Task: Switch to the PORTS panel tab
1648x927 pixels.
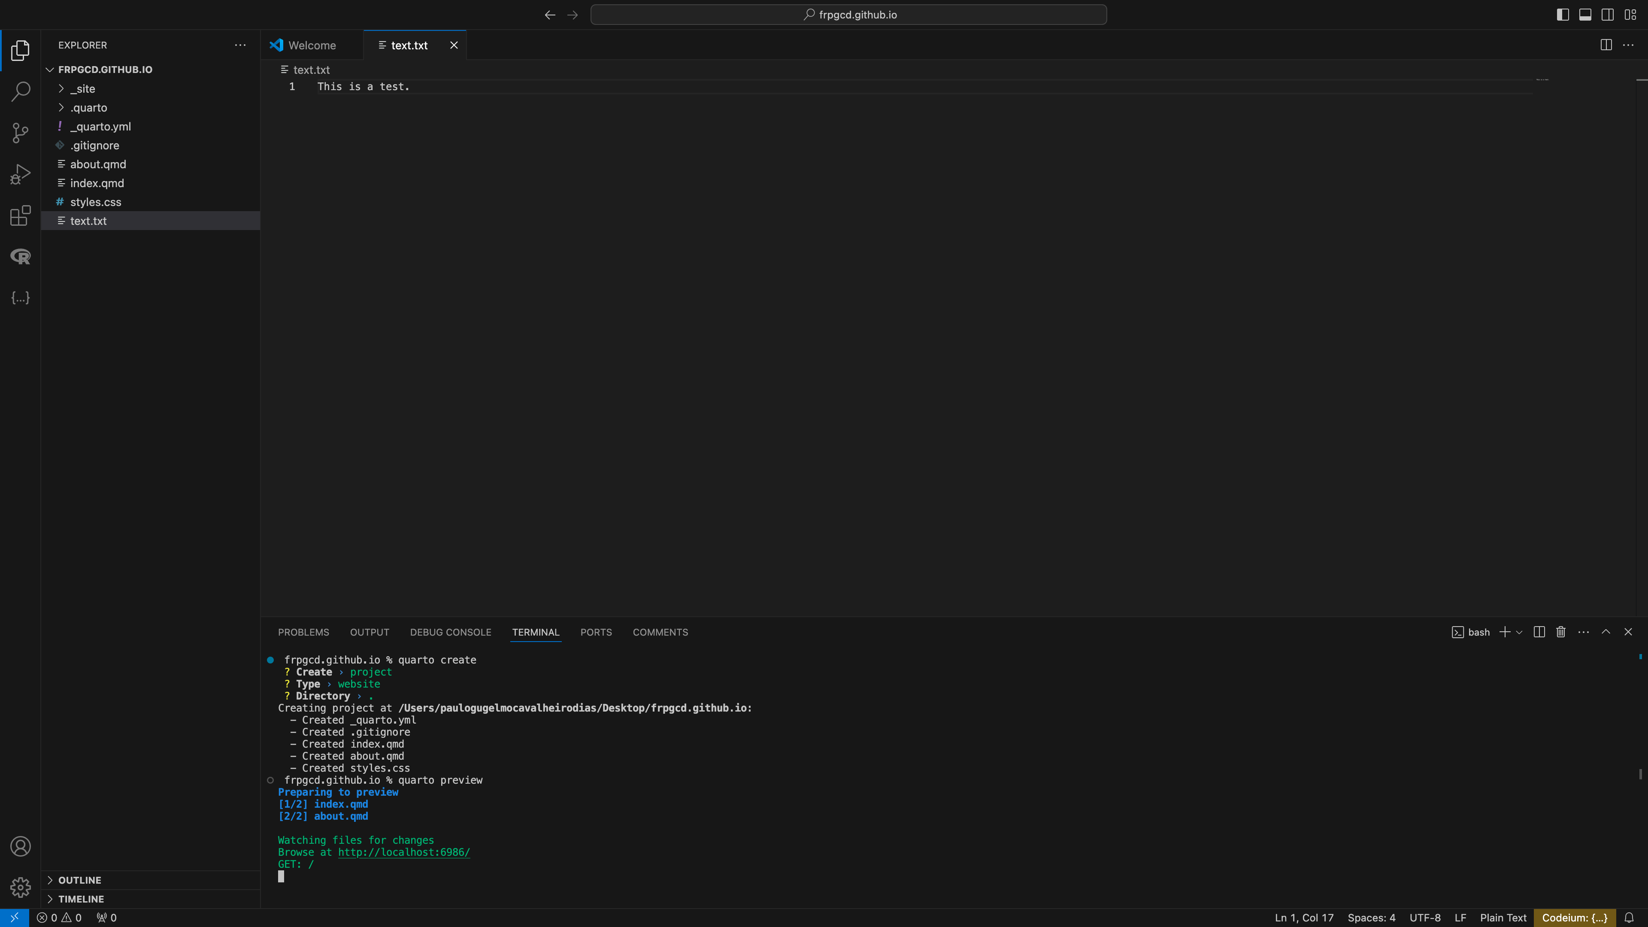Action: pos(596,632)
